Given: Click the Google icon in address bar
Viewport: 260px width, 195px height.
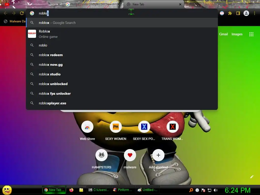Looking at the screenshot, I should 32,13.
